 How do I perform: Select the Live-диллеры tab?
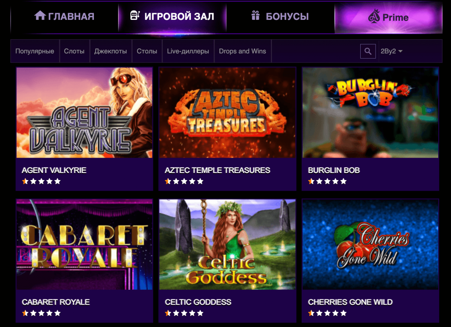188,51
